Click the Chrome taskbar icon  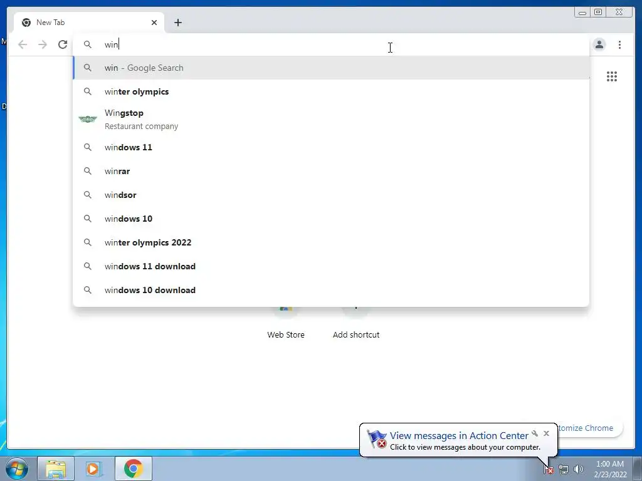(x=134, y=468)
